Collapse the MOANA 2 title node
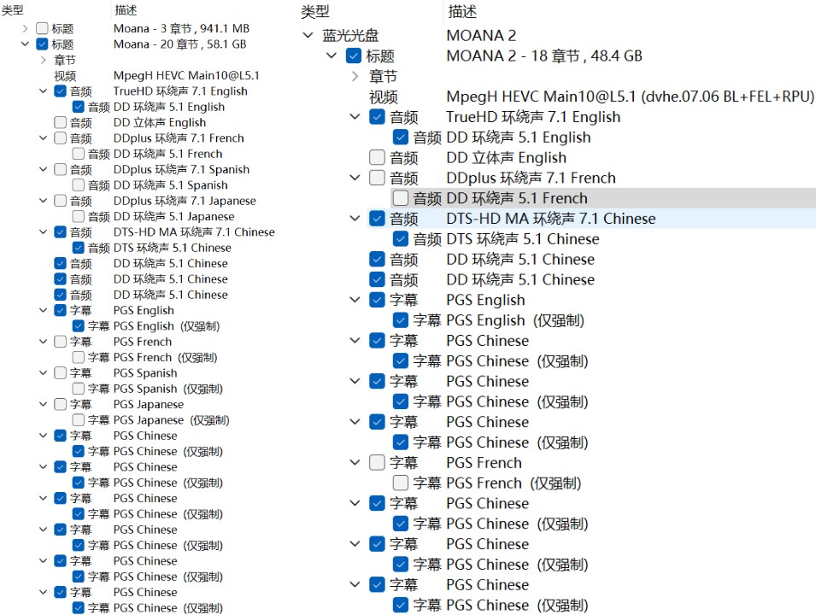The image size is (816, 615). 332,56
